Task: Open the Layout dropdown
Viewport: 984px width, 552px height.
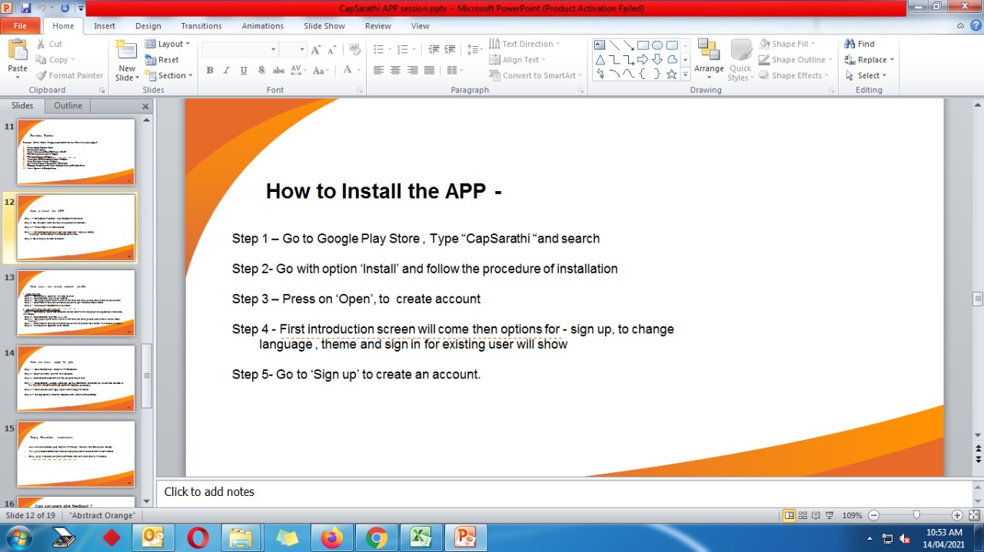Action: click(167, 44)
